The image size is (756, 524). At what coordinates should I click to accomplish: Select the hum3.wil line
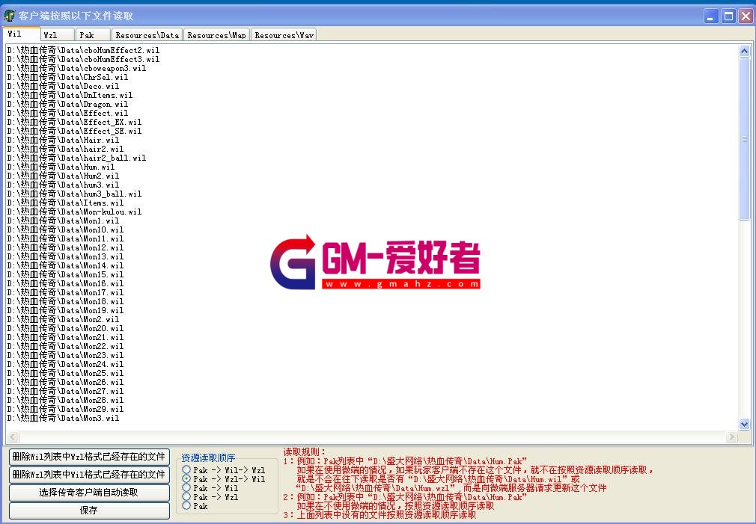point(63,185)
